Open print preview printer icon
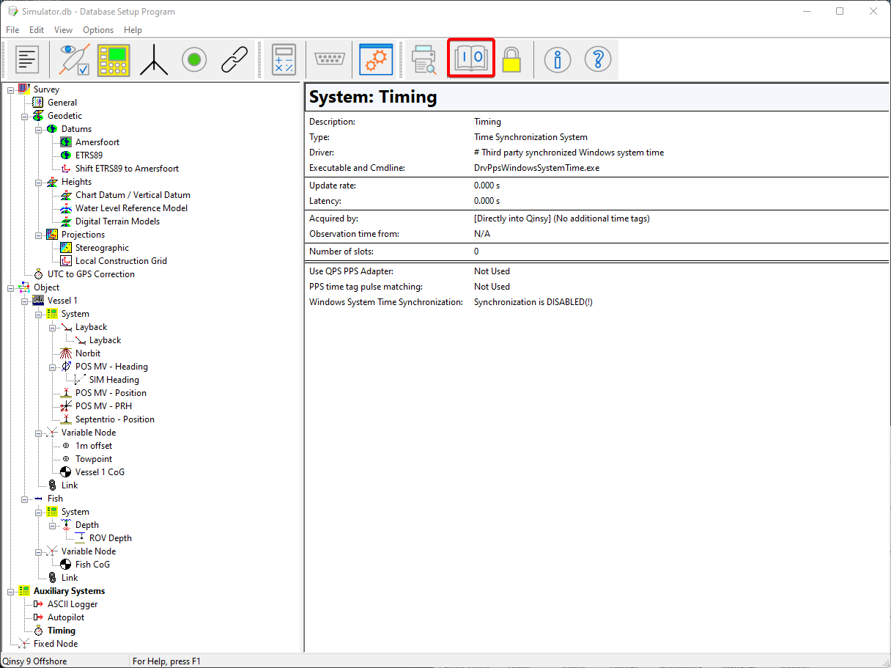The width and height of the screenshot is (891, 668). tap(424, 59)
